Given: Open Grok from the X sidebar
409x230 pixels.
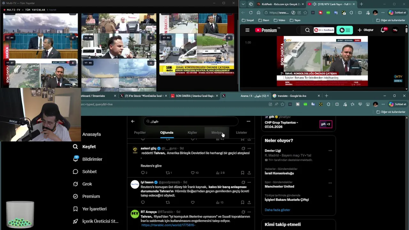Looking at the screenshot, I should pos(83,184).
